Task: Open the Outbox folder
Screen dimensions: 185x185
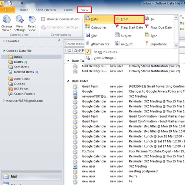Action: click(17, 84)
